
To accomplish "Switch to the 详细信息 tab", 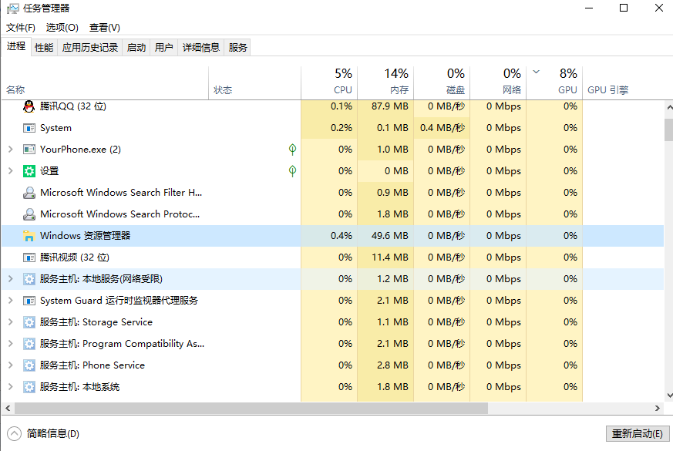I will coord(201,48).
